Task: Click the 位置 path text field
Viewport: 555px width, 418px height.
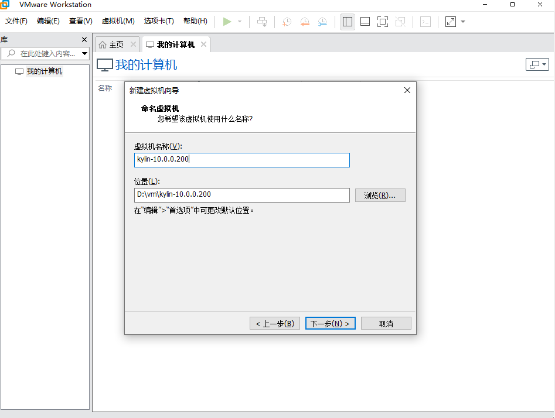Action: click(242, 195)
